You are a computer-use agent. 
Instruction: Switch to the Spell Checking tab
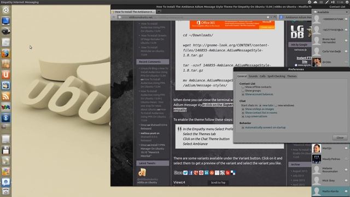point(276,76)
